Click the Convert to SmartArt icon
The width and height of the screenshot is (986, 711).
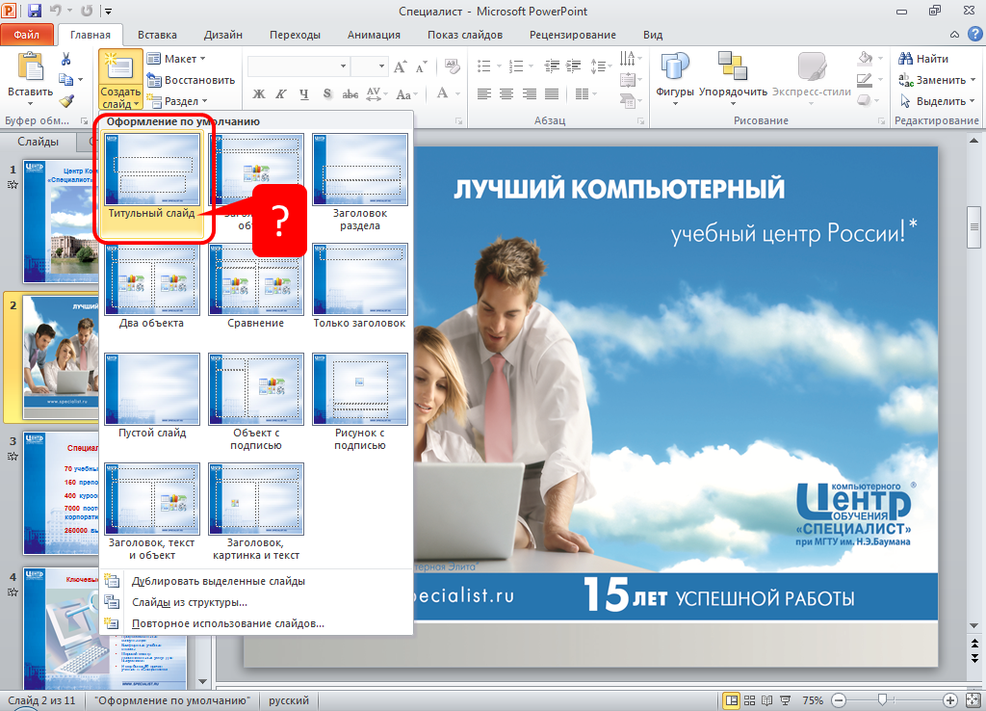pyautogui.click(x=628, y=100)
